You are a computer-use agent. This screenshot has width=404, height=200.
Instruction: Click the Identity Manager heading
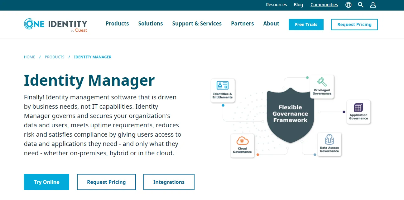(x=89, y=80)
